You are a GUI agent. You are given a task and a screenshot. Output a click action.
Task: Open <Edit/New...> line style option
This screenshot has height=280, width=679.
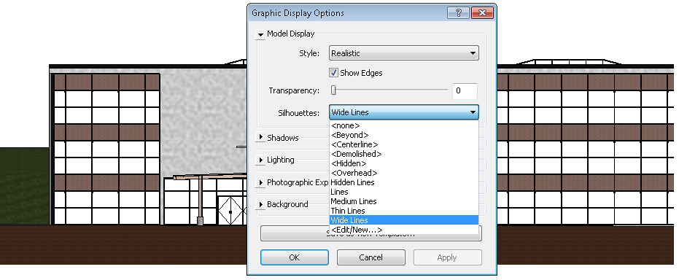[x=403, y=230]
